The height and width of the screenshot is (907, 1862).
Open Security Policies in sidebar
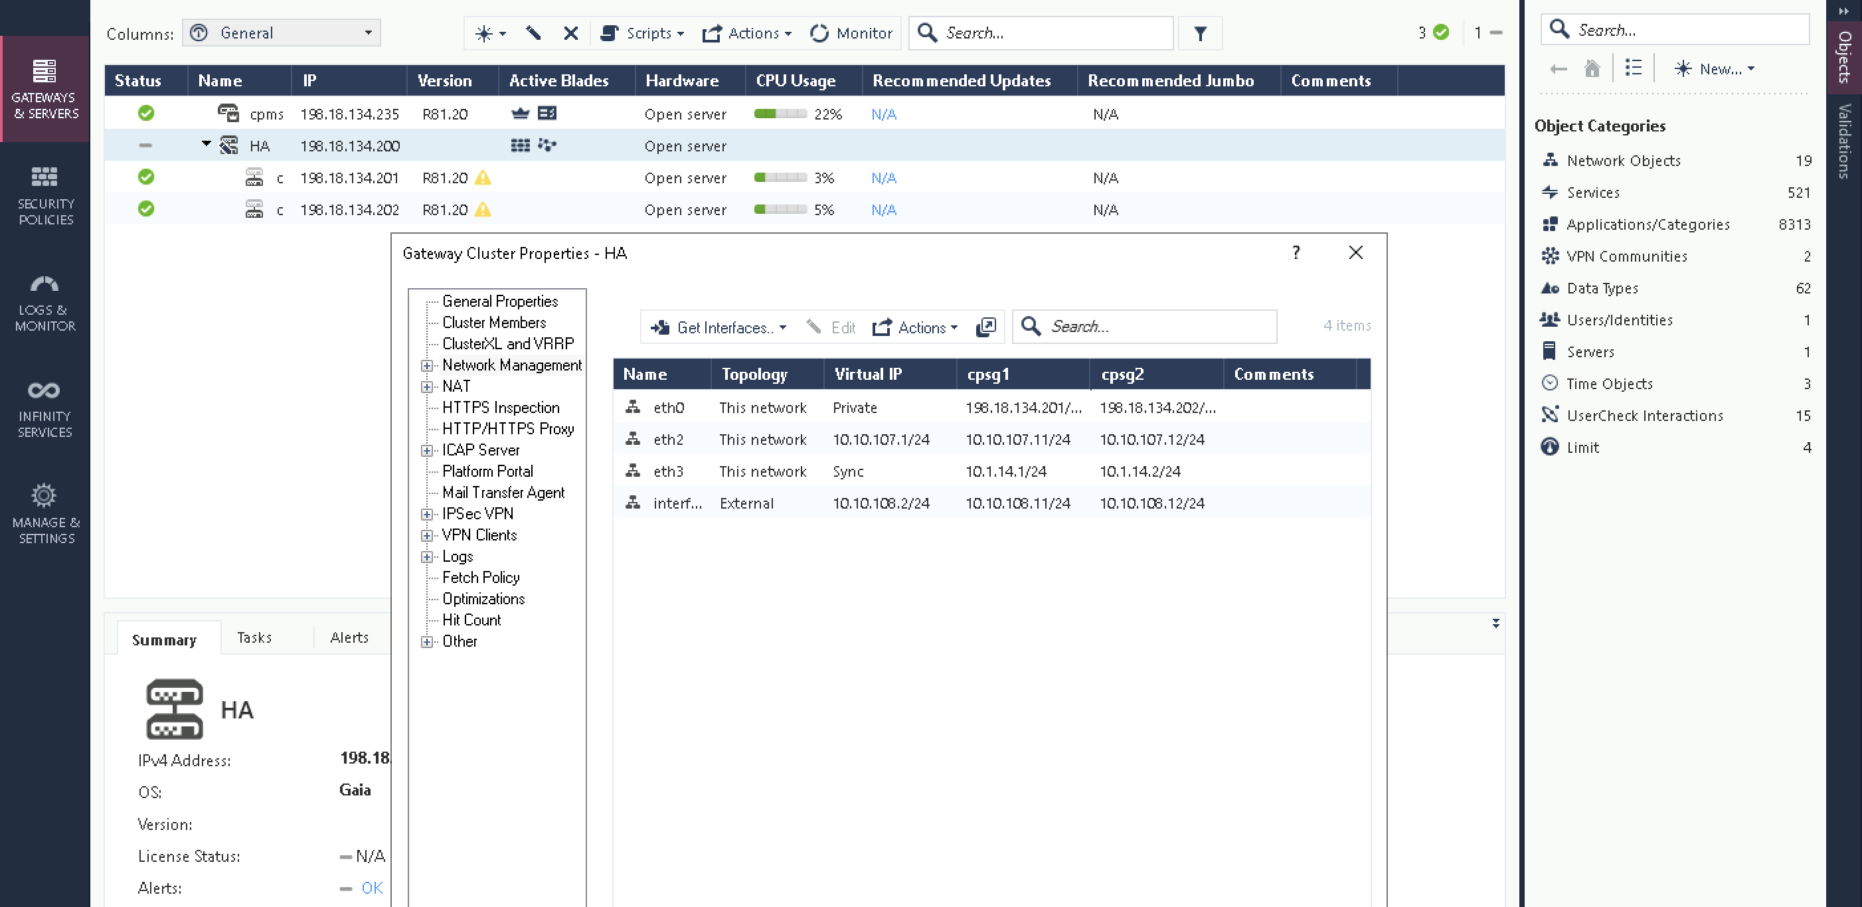[x=44, y=195]
